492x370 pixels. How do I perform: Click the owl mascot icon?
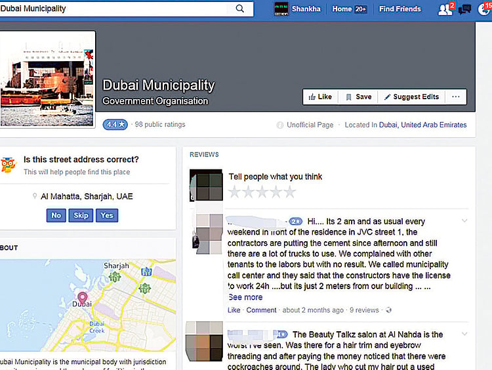coord(8,166)
